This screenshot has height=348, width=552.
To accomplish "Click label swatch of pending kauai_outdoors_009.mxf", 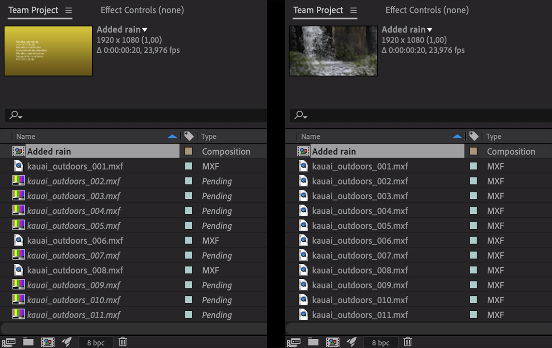I will tap(188, 285).
